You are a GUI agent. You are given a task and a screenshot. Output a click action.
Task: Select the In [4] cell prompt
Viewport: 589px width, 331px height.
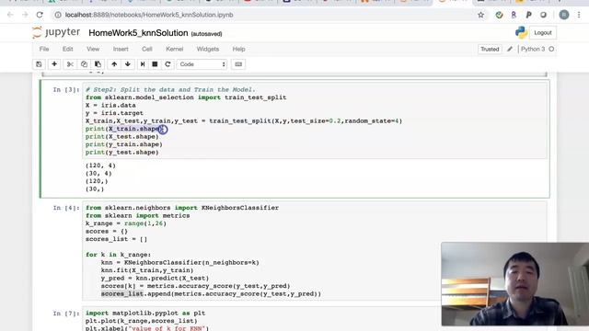pyautogui.click(x=66, y=208)
